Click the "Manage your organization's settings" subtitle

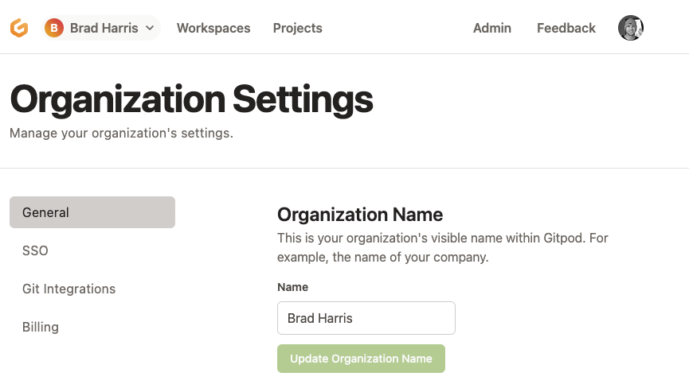click(121, 133)
